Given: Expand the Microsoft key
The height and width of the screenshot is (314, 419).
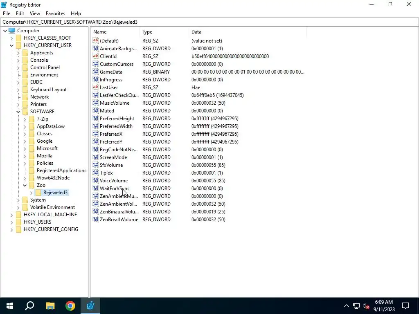Looking at the screenshot, I should 25,148.
